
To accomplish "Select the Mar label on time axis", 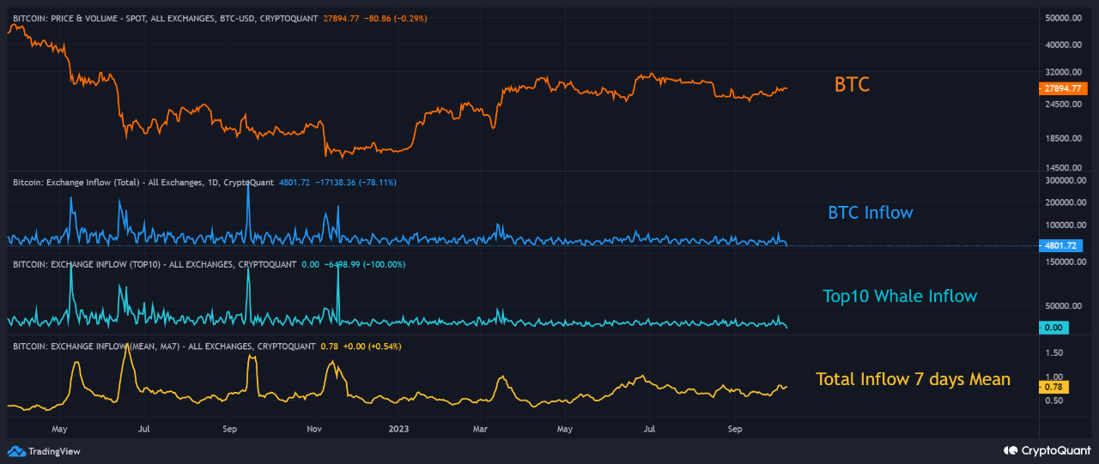I will click(480, 427).
